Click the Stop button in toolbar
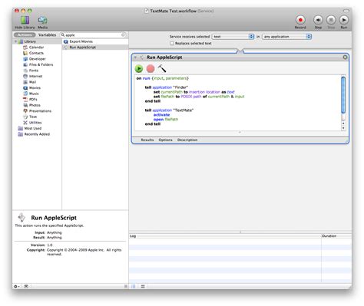The height and width of the screenshot is (306, 364). 331,20
